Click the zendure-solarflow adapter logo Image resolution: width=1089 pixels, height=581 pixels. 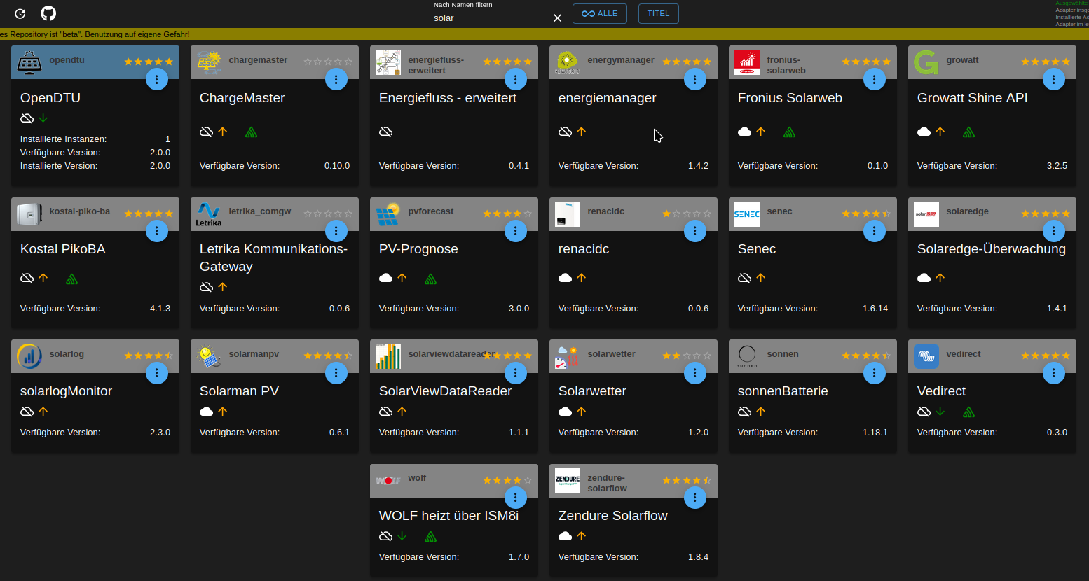pyautogui.click(x=568, y=481)
